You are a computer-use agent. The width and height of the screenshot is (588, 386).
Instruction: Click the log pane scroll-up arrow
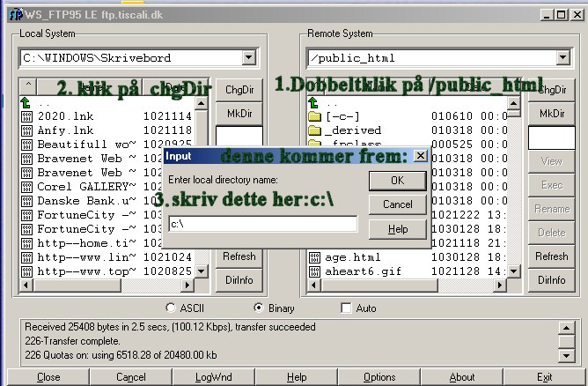click(566, 328)
